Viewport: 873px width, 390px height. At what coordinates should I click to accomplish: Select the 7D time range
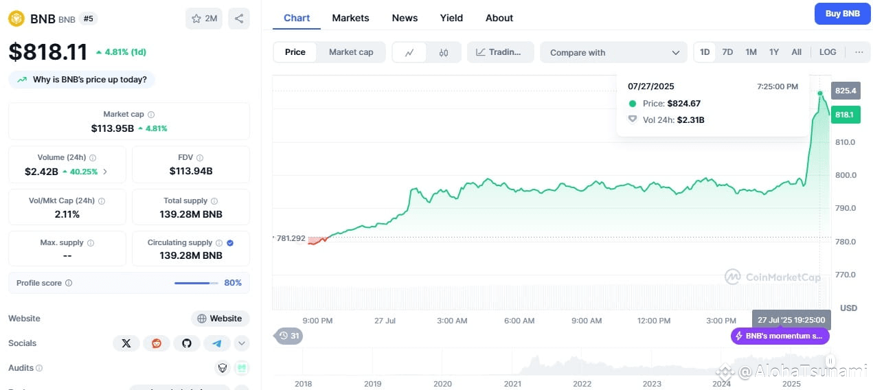[x=727, y=52]
